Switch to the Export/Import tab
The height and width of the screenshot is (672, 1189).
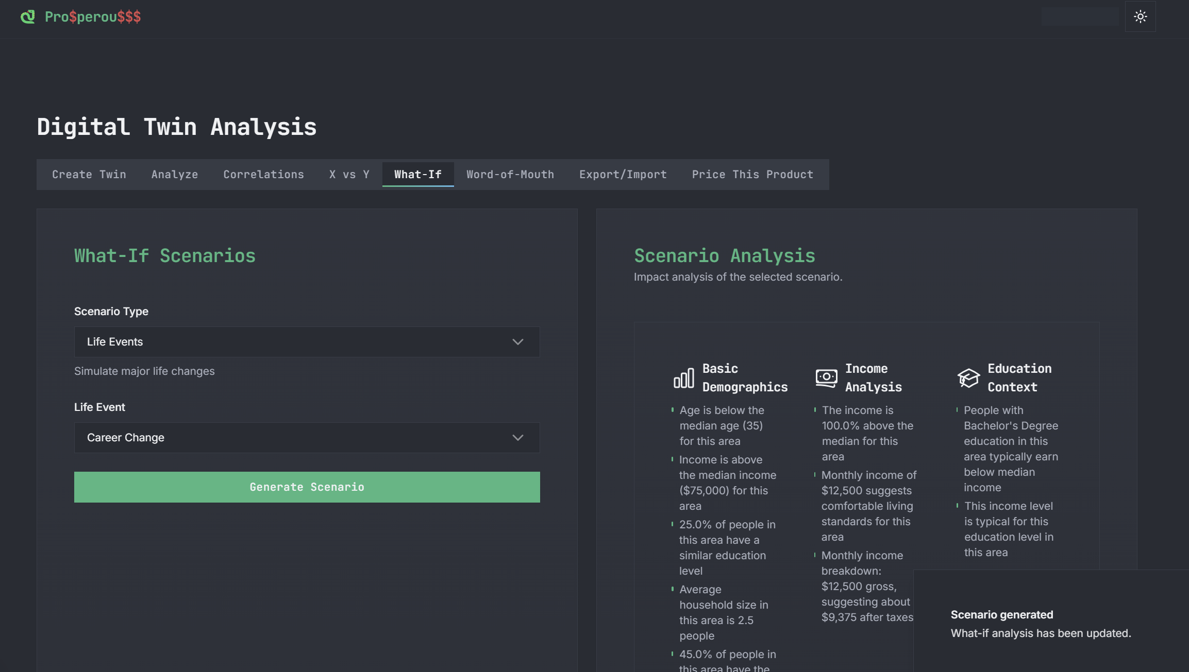[x=623, y=175]
